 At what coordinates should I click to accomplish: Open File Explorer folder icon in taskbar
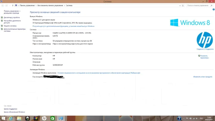19,118
